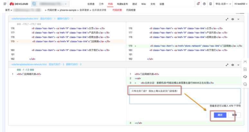Switch to the 代码检查 tab
The width and height of the screenshot is (249, 132).
(x=131, y=10)
